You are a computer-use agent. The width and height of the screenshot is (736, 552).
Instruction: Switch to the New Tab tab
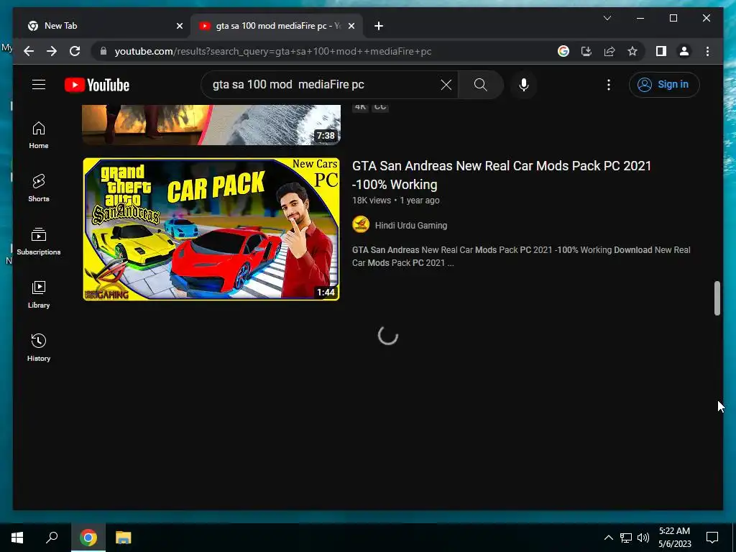(105, 26)
